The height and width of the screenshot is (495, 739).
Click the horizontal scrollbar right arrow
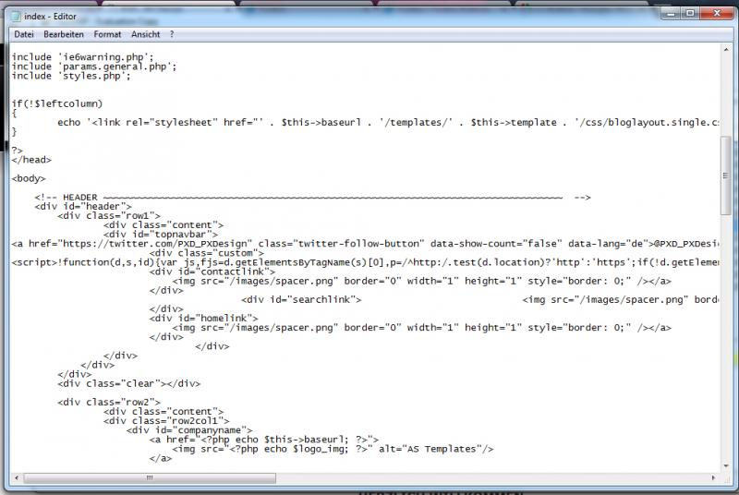tap(711, 478)
